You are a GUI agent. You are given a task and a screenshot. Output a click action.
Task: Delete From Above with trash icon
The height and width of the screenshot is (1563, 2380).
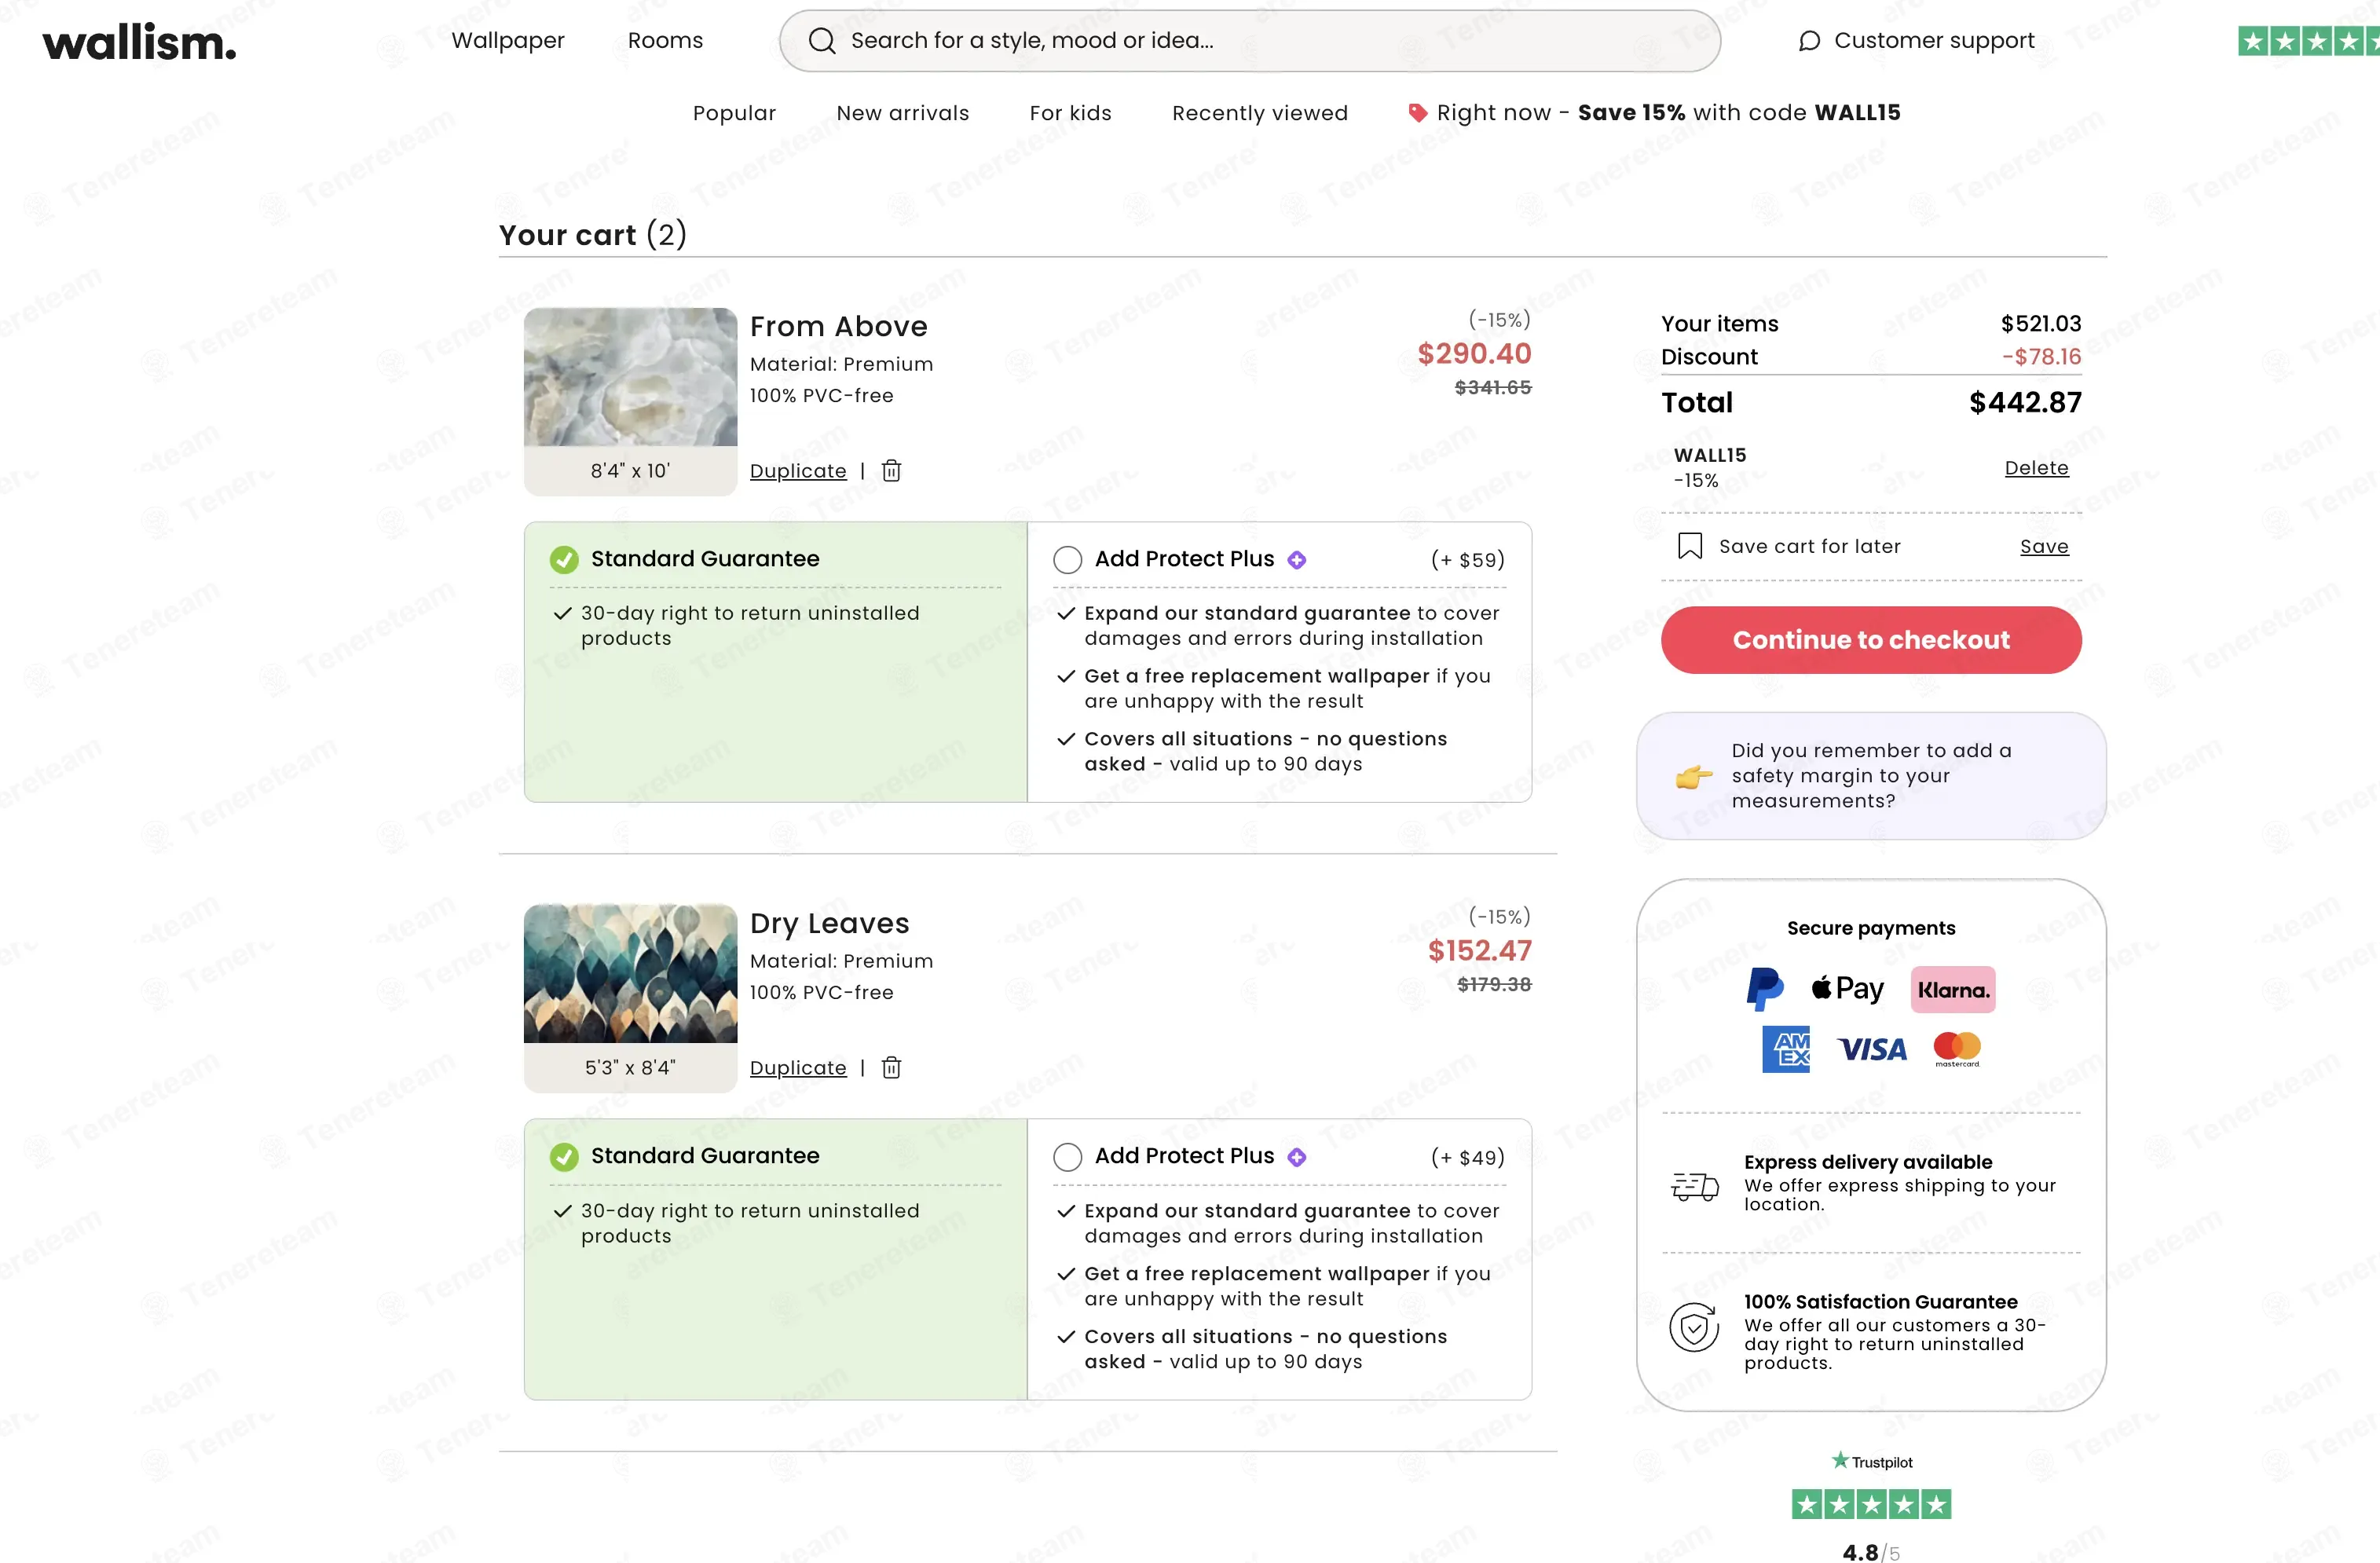coord(891,471)
